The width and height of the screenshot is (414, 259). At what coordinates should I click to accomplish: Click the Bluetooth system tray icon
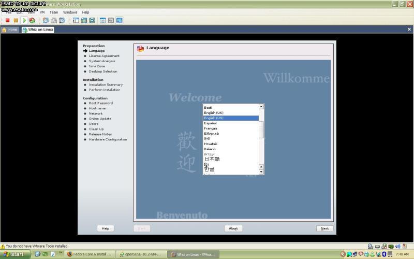coord(384,254)
